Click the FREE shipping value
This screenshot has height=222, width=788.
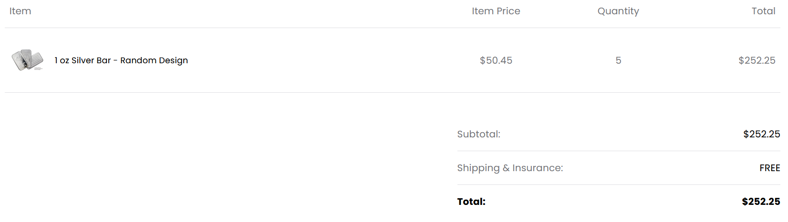pos(769,168)
